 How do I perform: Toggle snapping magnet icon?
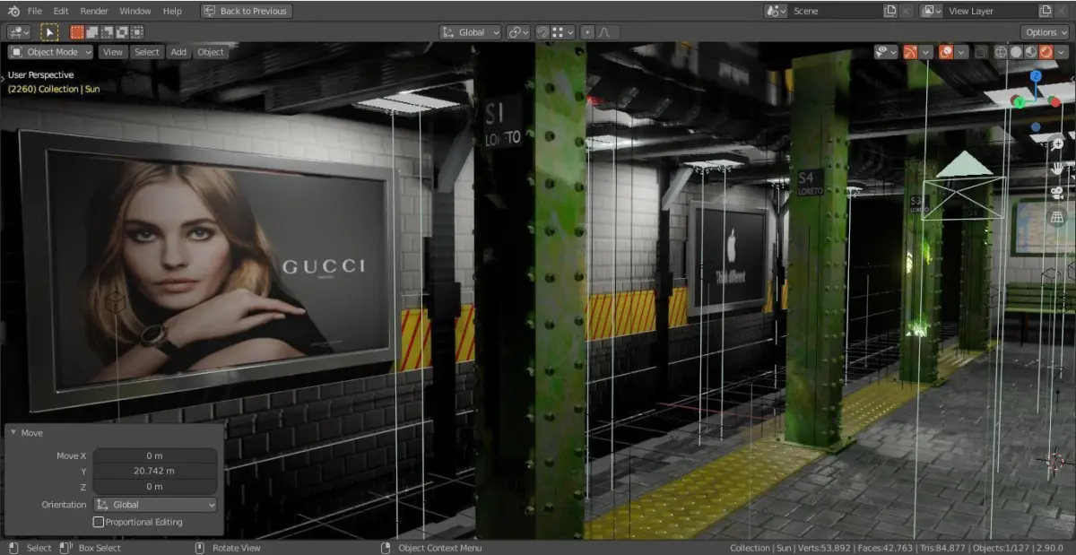[x=542, y=32]
